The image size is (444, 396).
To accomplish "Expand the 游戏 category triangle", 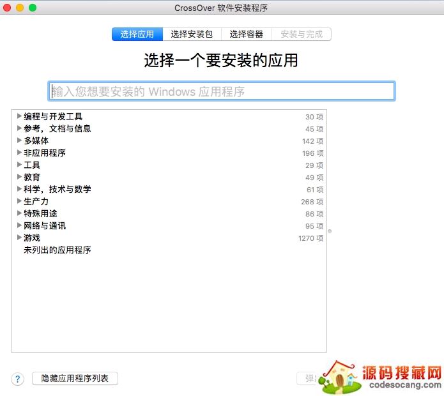I will pyautogui.click(x=19, y=238).
